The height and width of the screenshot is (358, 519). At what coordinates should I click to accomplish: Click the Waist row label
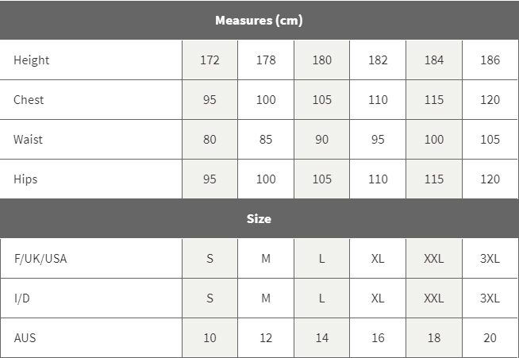pos(29,140)
